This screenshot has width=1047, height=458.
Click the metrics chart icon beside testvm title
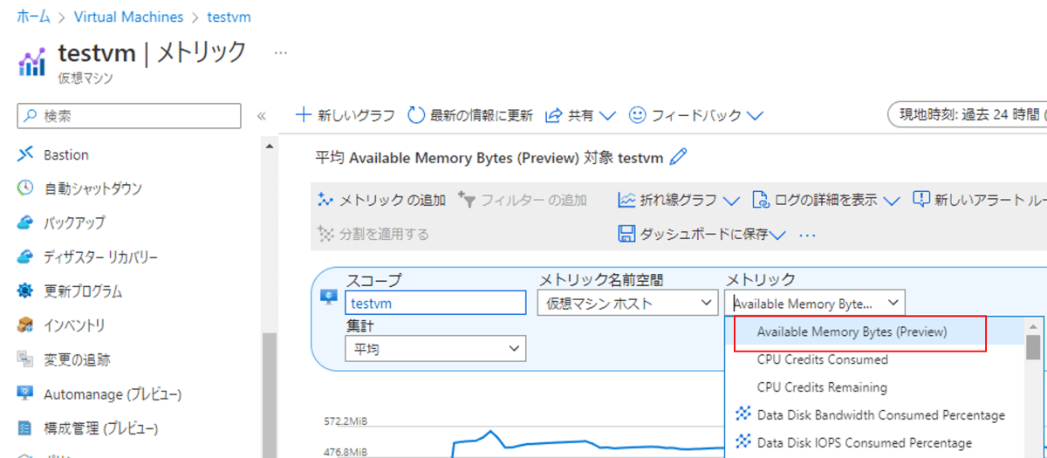(31, 61)
